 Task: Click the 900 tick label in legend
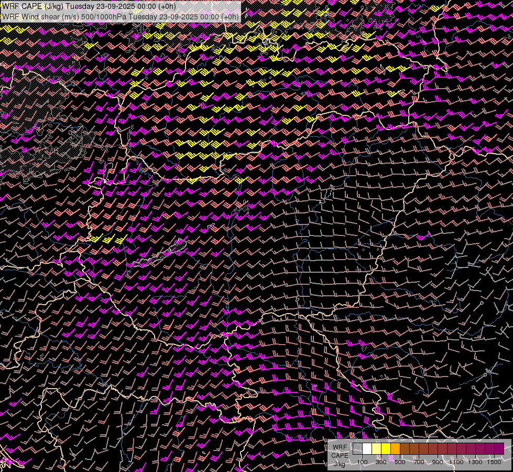tap(438, 462)
